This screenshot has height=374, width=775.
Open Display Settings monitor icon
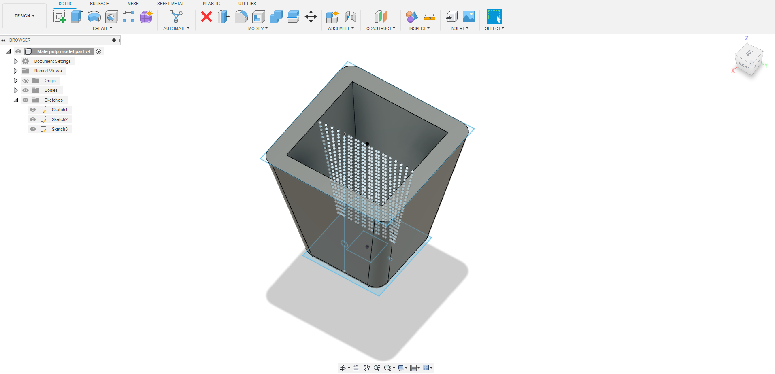pos(401,368)
